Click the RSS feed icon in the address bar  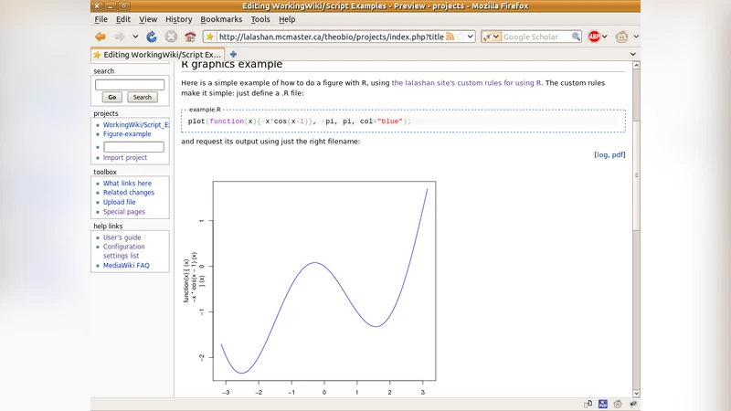(450, 37)
